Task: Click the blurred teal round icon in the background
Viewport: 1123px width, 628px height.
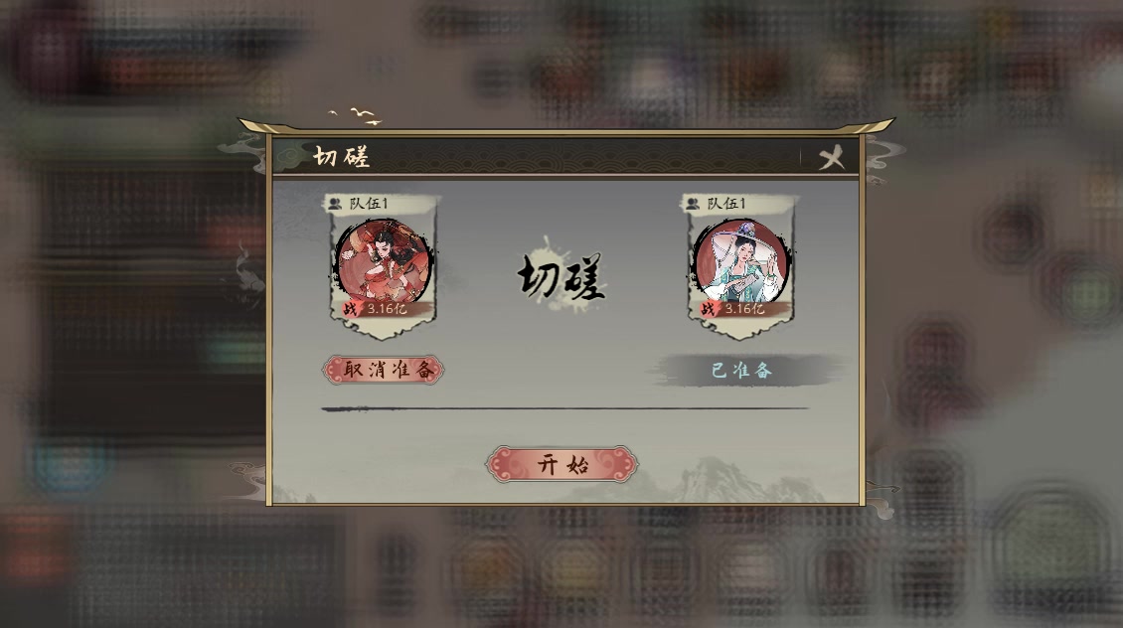Action: click(x=70, y=468)
